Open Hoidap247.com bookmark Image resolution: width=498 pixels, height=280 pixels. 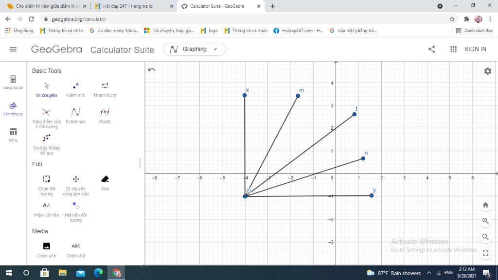[x=298, y=31]
